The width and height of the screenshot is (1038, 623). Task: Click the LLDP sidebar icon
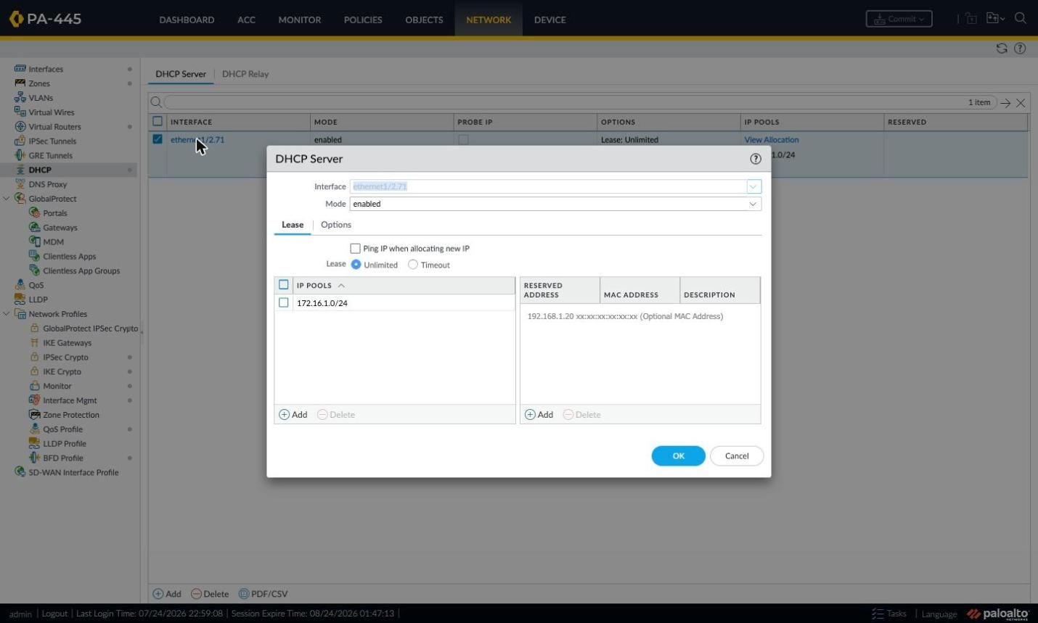click(x=20, y=299)
